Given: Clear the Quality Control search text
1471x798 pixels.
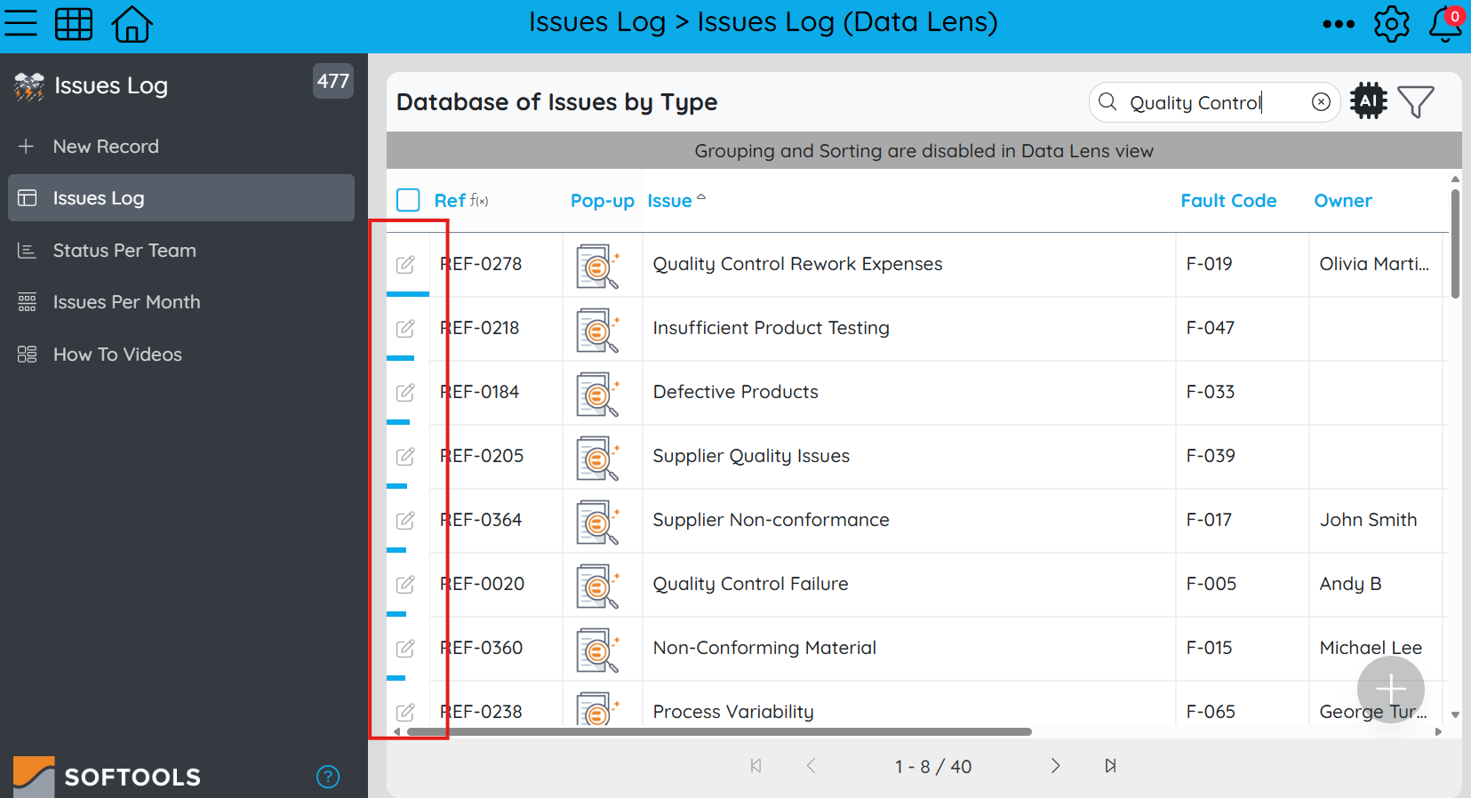Looking at the screenshot, I should pyautogui.click(x=1321, y=102).
